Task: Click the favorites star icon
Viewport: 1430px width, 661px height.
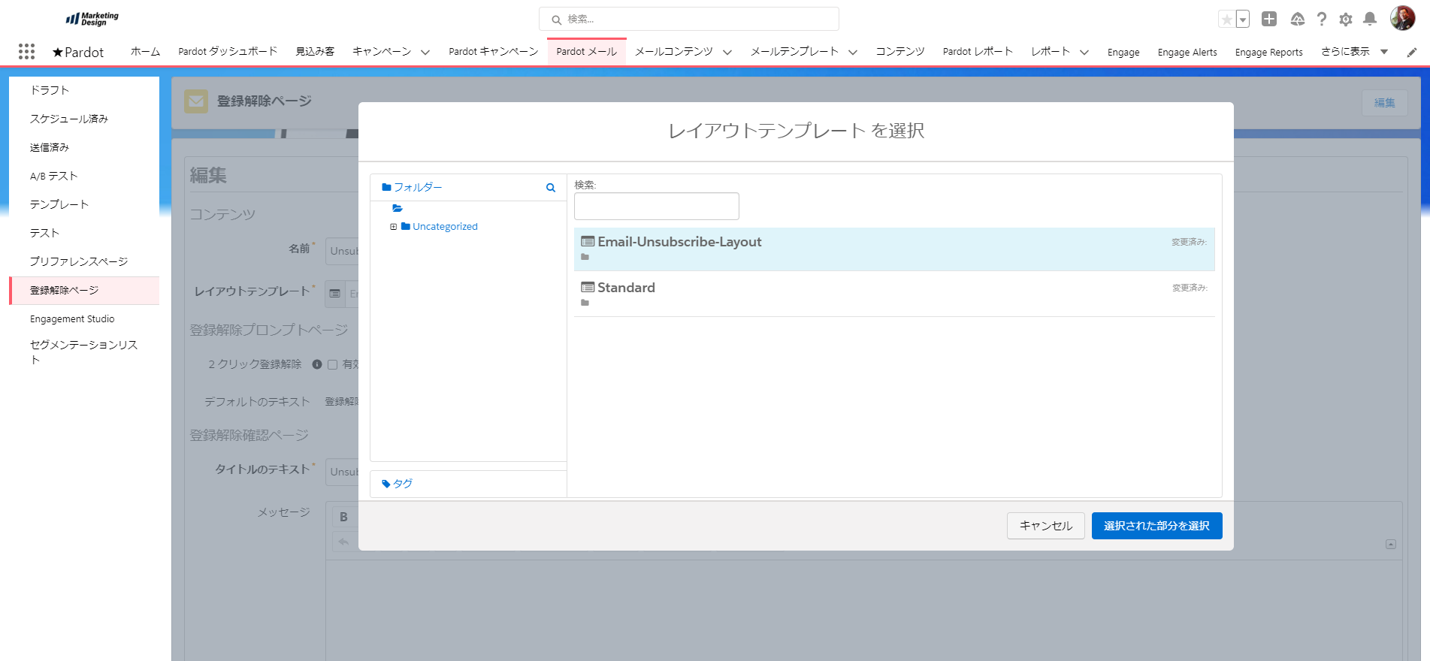Action: point(1226,20)
